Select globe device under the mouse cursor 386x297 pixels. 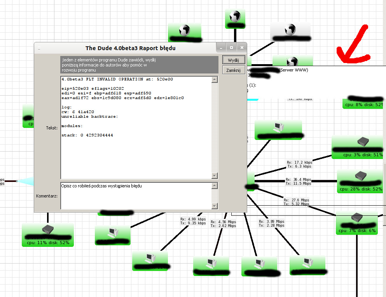pos(293,61)
